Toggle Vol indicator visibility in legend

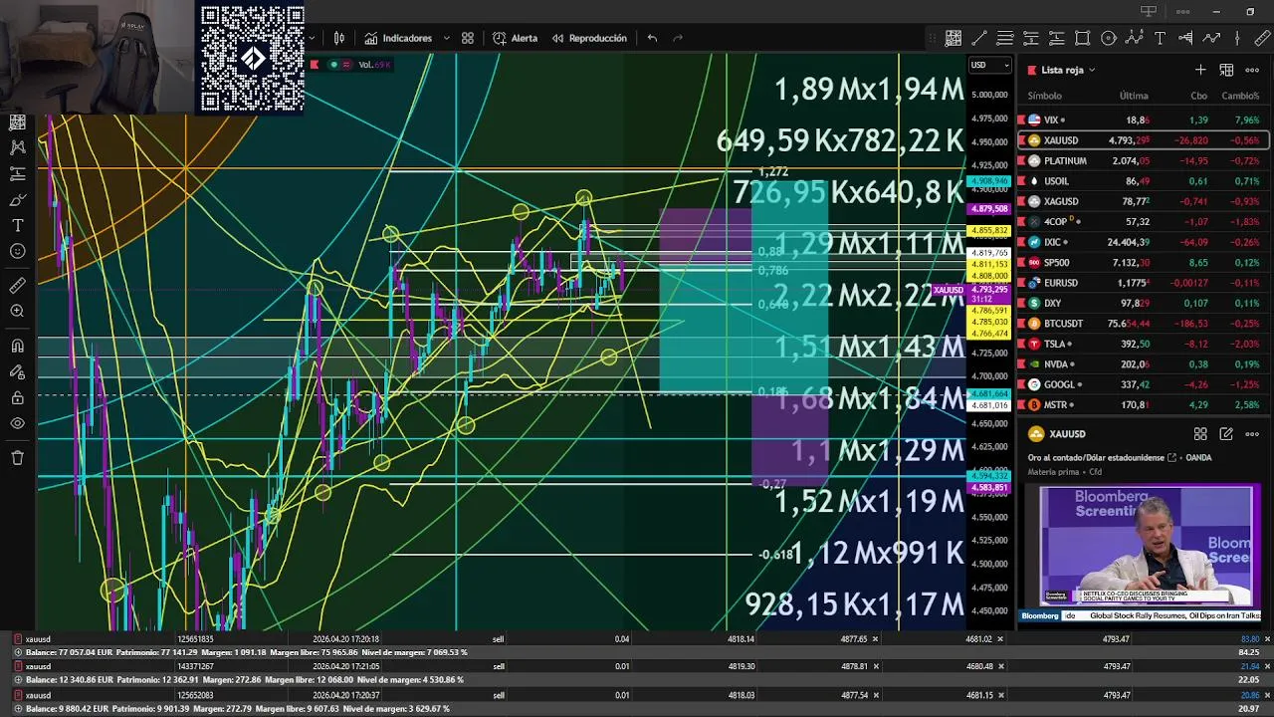coord(333,65)
